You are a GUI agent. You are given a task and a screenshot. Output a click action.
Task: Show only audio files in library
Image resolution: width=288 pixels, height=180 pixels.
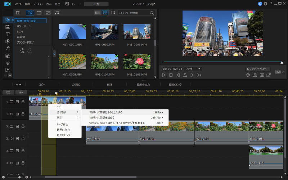(57, 13)
